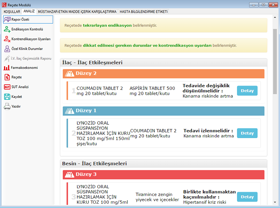This screenshot has height=208, width=280.
Task: Open the Reçete document icon
Action: (x=7, y=77)
